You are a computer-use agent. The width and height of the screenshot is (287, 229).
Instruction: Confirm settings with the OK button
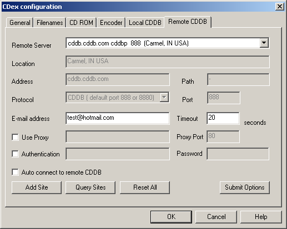point(171,217)
